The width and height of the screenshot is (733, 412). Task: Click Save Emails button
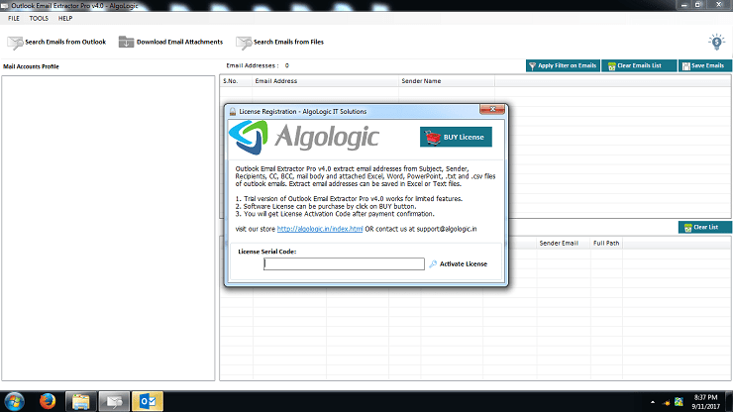[705, 66]
